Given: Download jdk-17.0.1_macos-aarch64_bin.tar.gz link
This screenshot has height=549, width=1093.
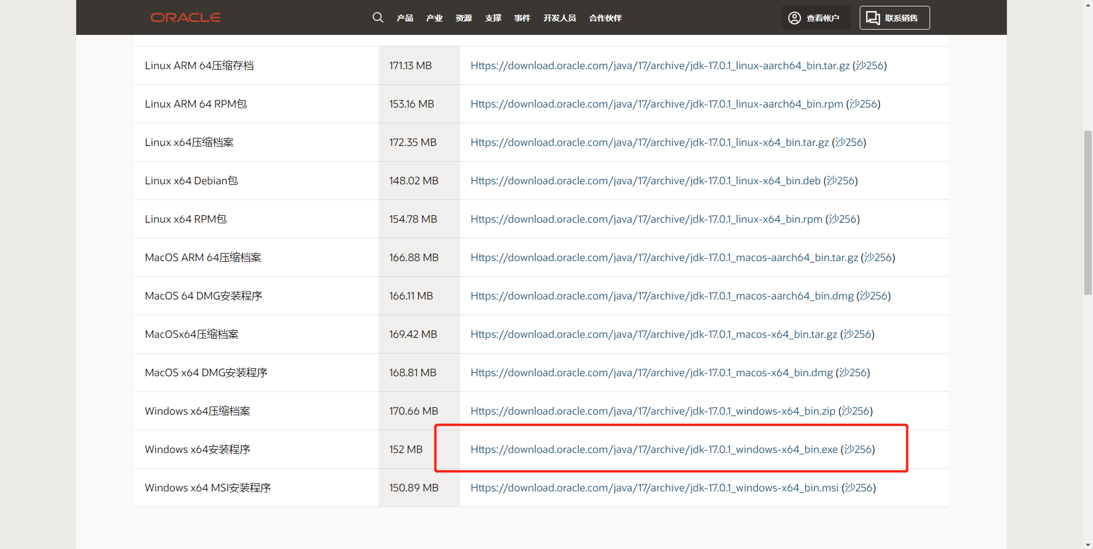Looking at the screenshot, I should (x=664, y=258).
